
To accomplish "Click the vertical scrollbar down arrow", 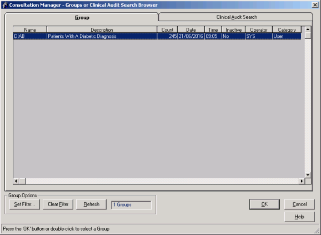I will coord(308,175).
